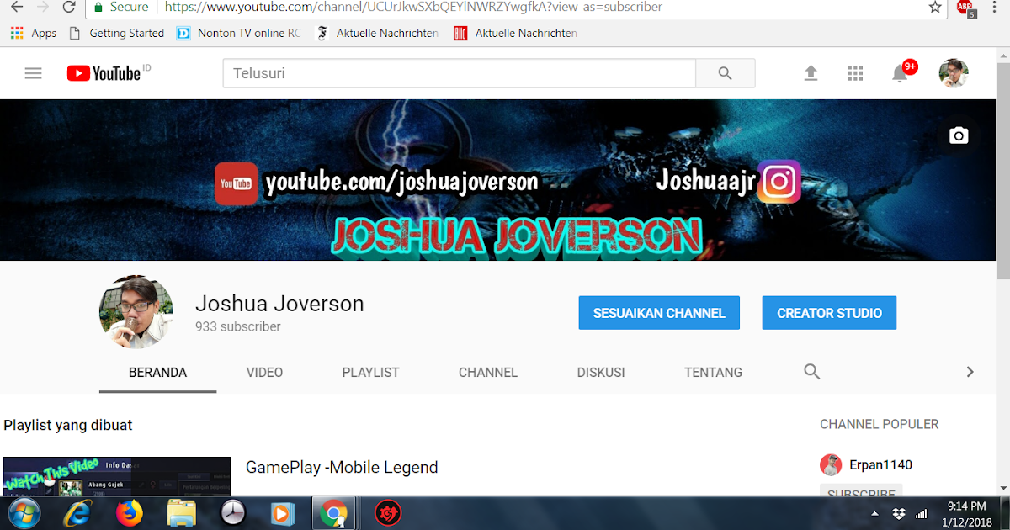Click the Dropbox tray icon
The height and width of the screenshot is (530, 1010).
click(x=899, y=513)
